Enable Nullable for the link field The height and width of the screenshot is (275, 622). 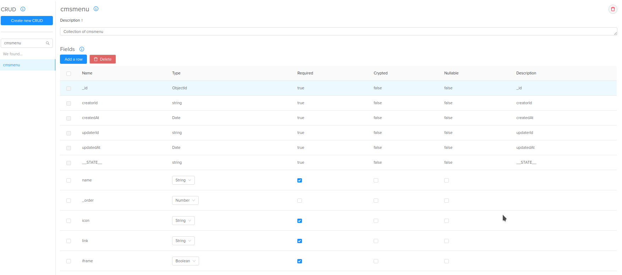click(x=446, y=241)
